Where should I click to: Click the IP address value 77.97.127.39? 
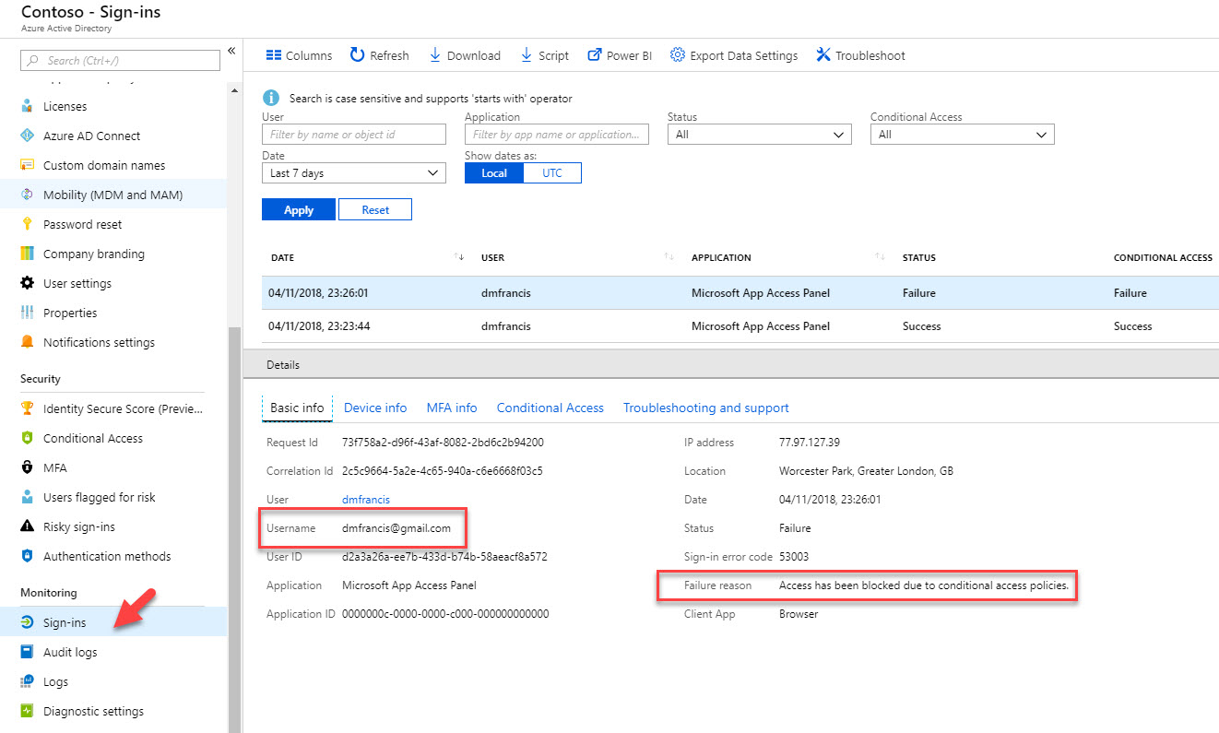click(x=810, y=443)
